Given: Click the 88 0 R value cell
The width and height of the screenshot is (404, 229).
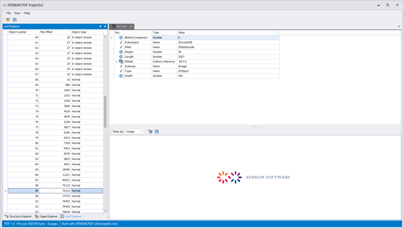Looking at the screenshot, I should pos(228,61).
